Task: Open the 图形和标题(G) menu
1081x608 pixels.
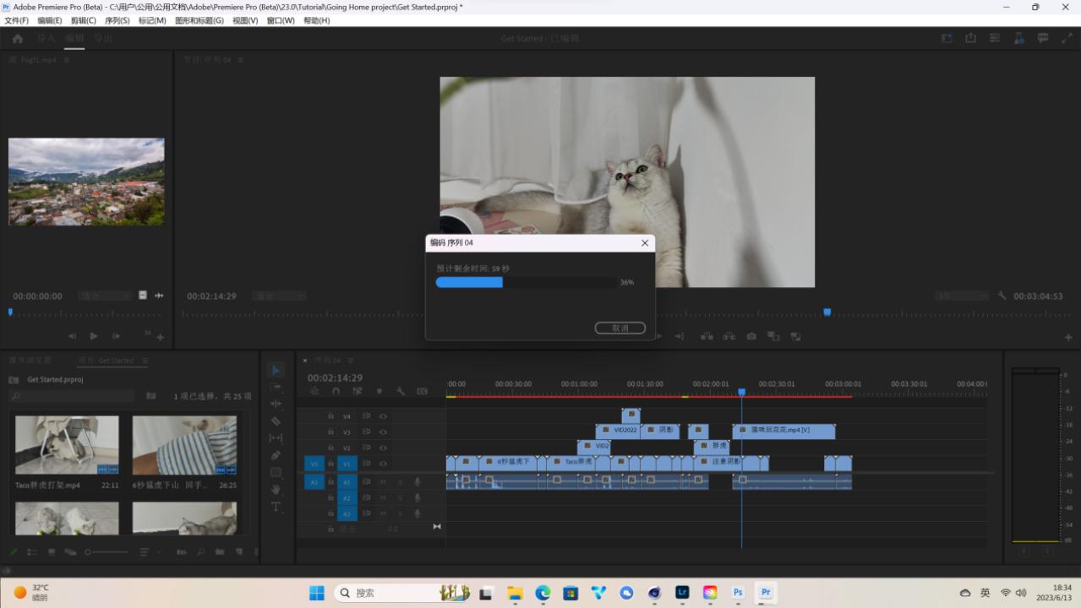Action: coord(199,20)
